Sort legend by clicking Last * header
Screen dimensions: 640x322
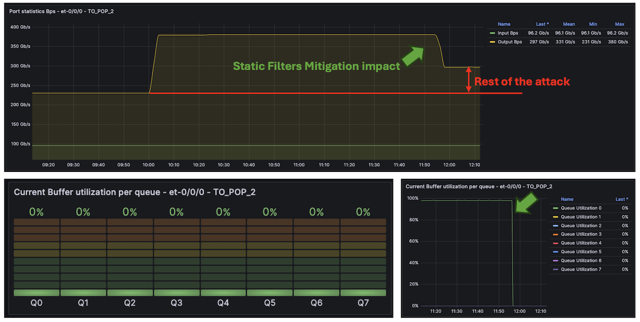click(x=542, y=24)
